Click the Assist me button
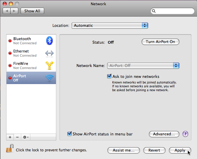 point(123,150)
